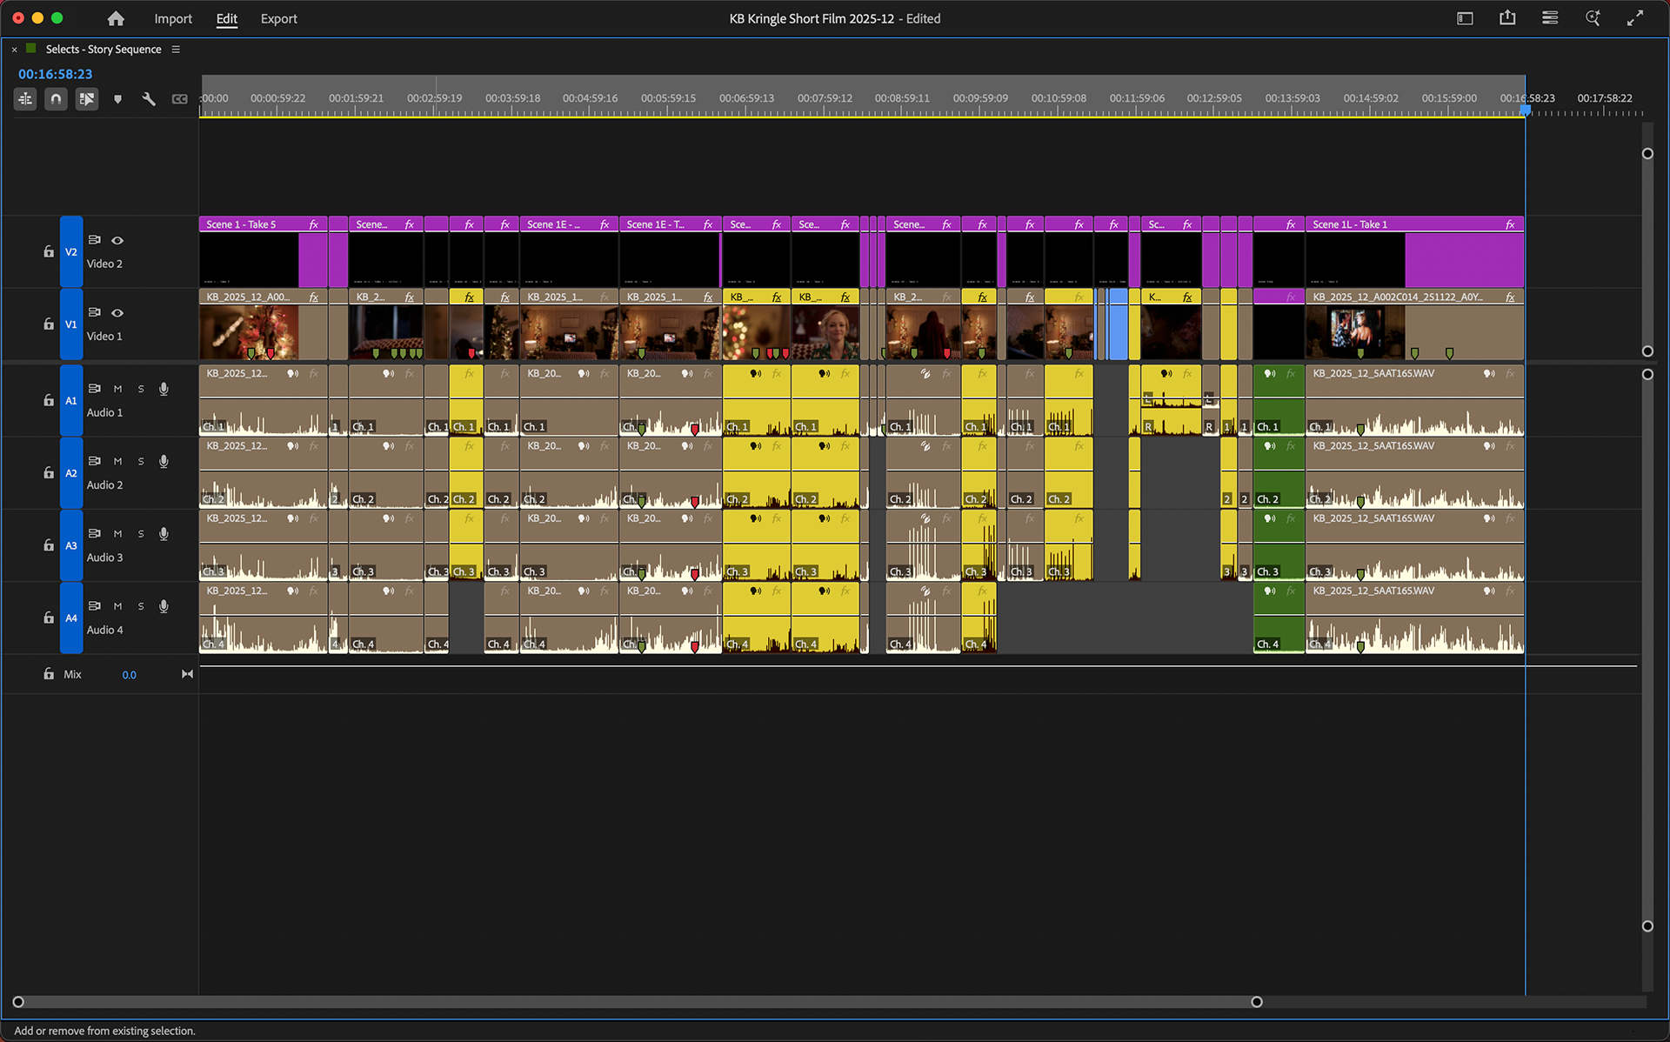
Task: Switch to the Export tab
Action: 278,18
